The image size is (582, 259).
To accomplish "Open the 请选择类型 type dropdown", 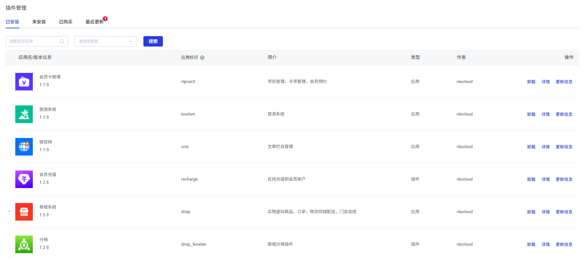I will pyautogui.click(x=105, y=41).
